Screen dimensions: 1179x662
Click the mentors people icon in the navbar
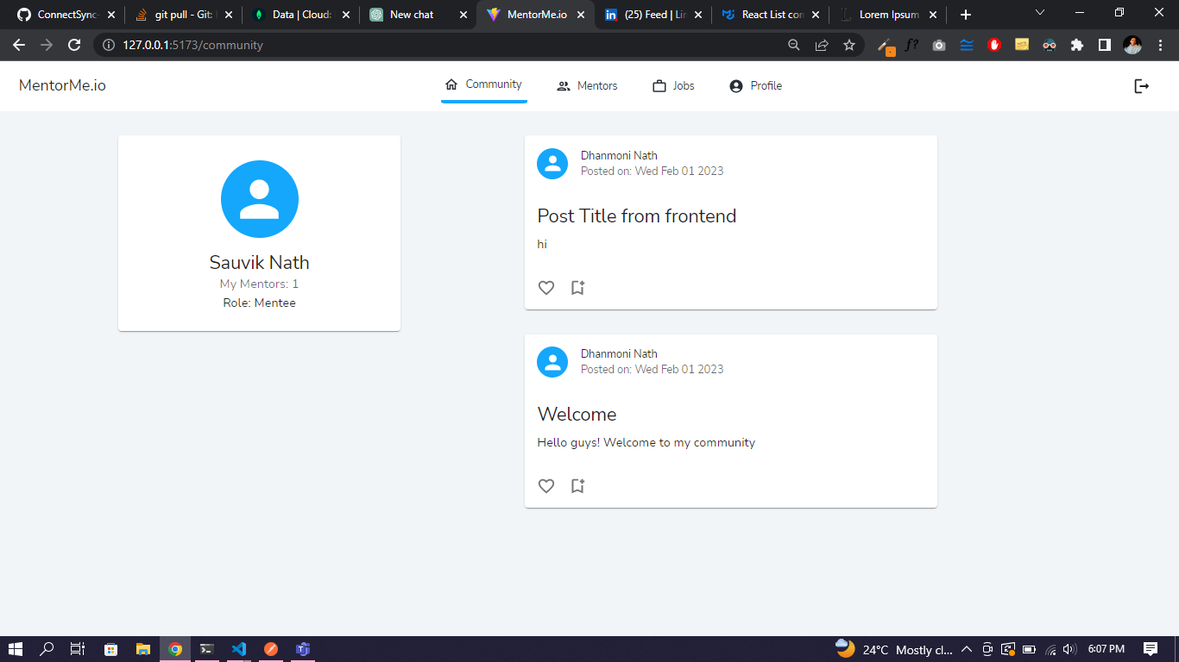click(564, 84)
